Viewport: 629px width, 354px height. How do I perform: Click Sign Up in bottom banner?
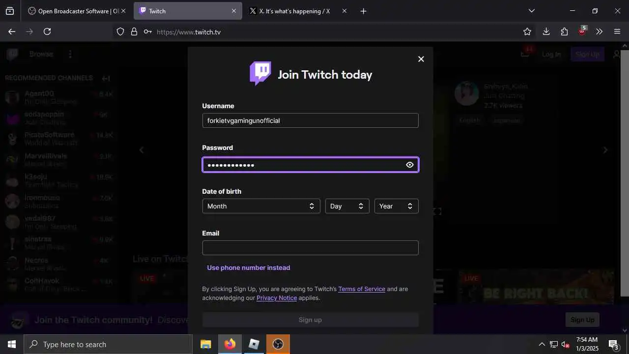point(582,320)
